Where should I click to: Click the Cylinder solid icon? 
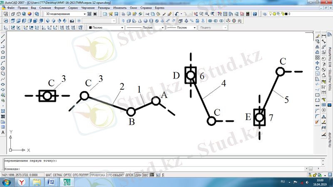coord(151,21)
